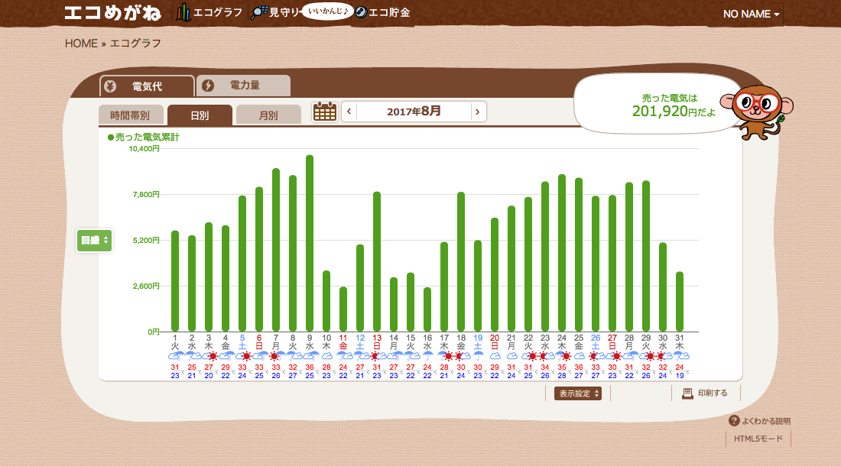
Task: Click the 5,200円 axis label
Action: 146,241
